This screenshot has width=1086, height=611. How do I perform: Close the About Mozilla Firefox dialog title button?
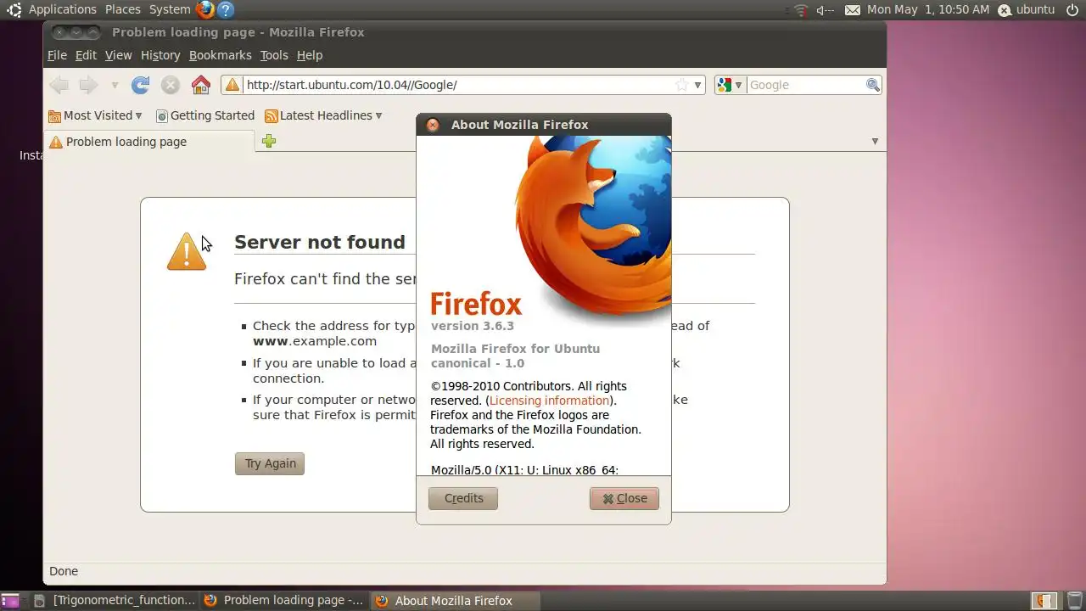click(x=433, y=125)
